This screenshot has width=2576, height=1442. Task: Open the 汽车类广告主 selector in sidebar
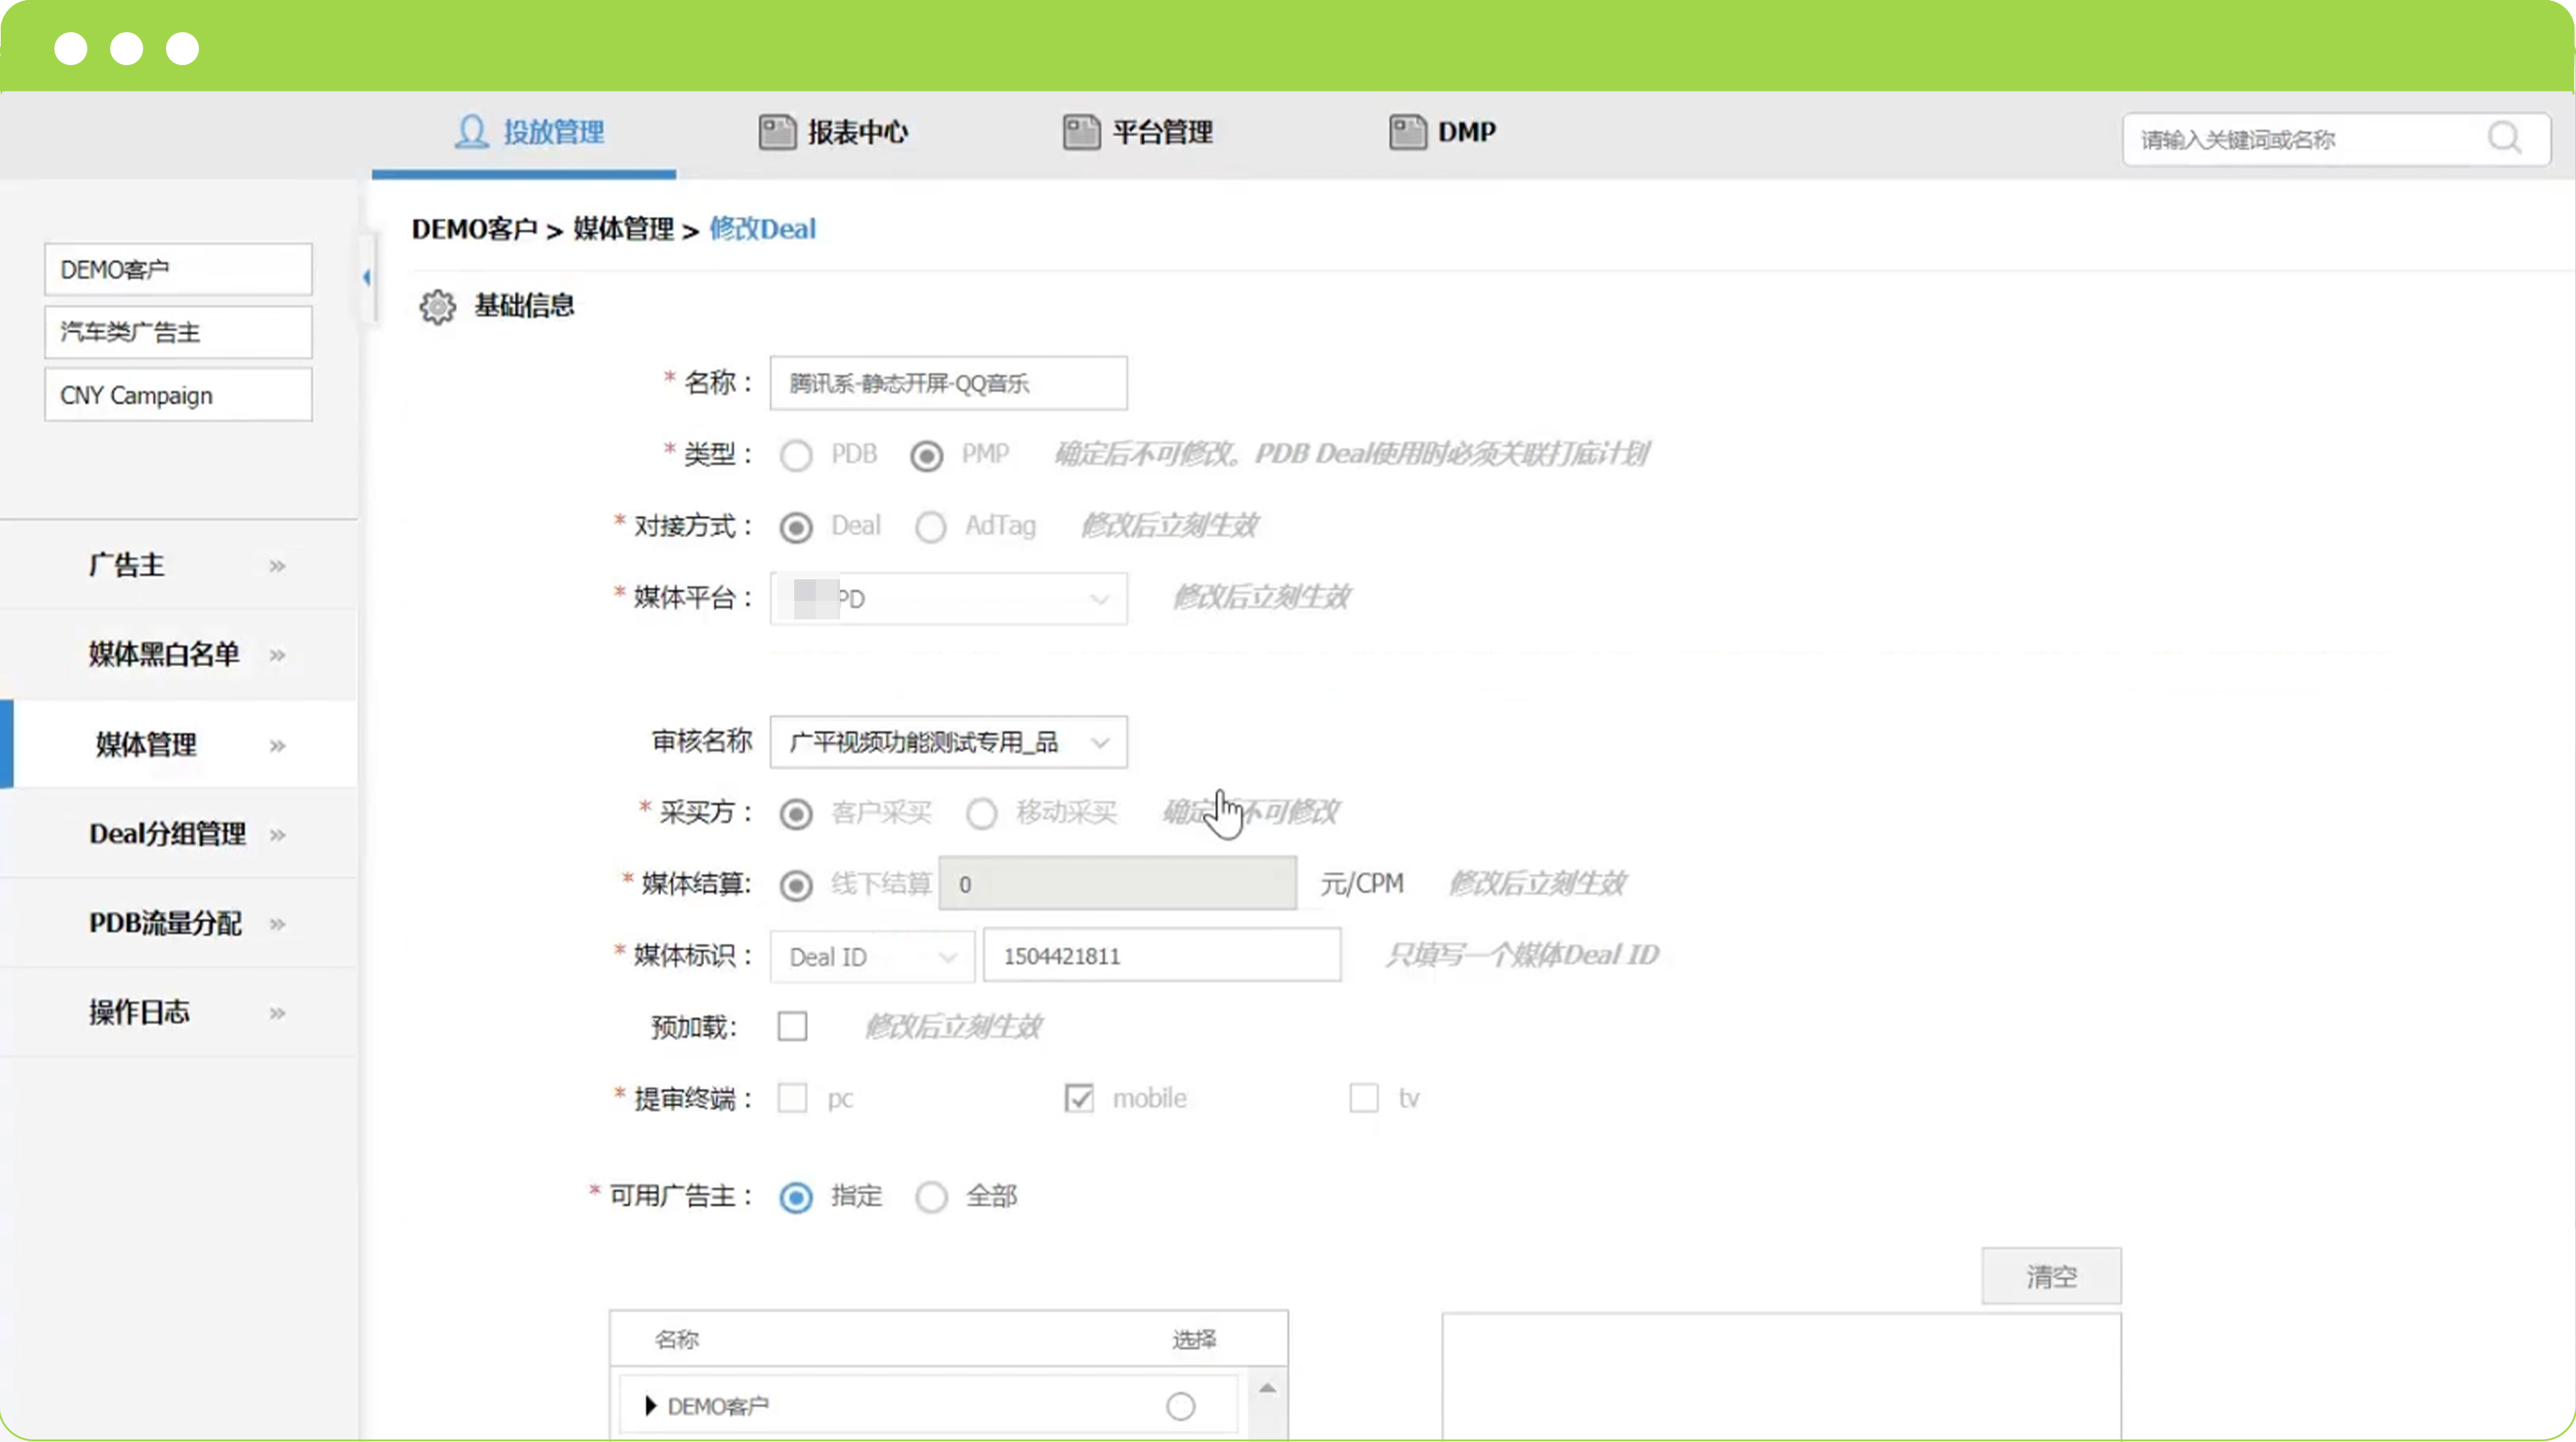[178, 333]
